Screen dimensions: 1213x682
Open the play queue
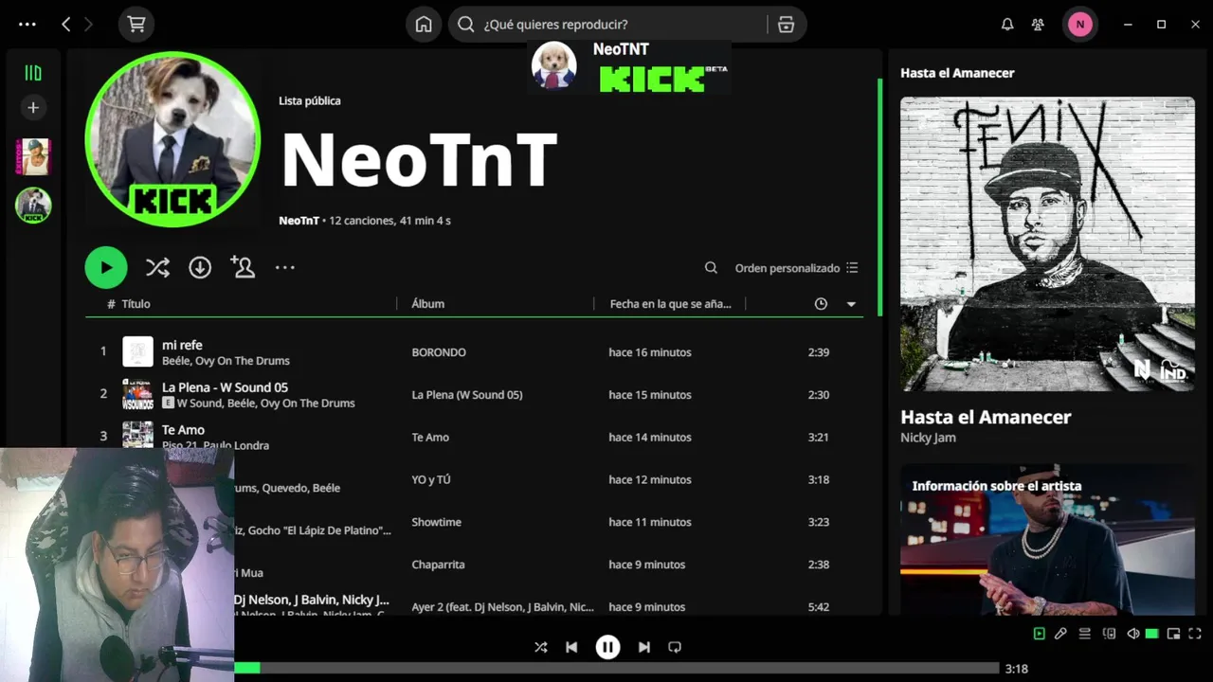tap(1085, 634)
